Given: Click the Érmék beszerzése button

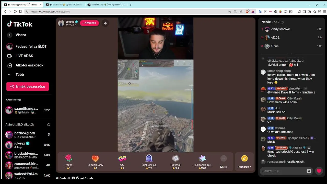Looking at the screenshot, I should [28, 86].
